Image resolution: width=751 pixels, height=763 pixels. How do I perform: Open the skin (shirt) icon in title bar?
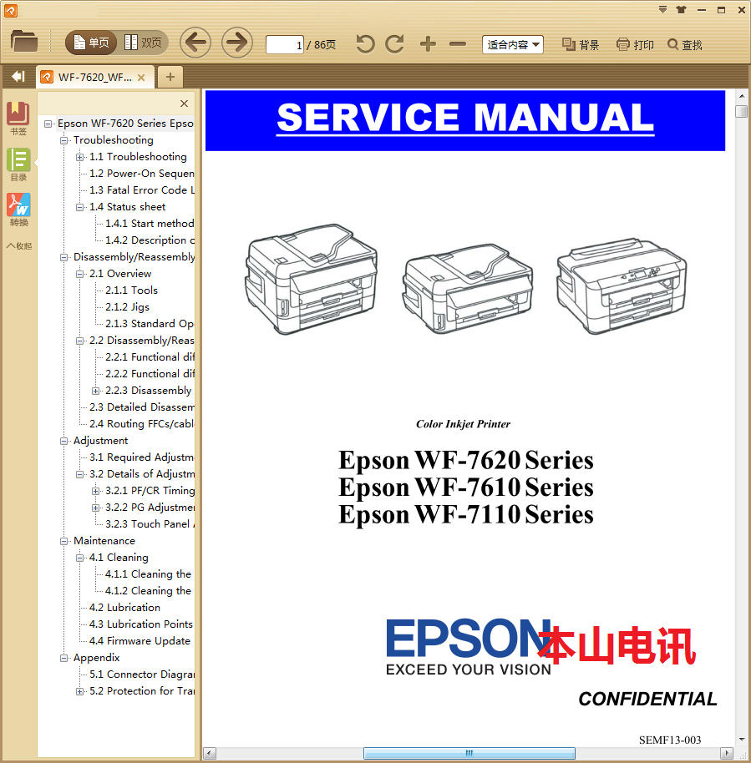[x=682, y=10]
